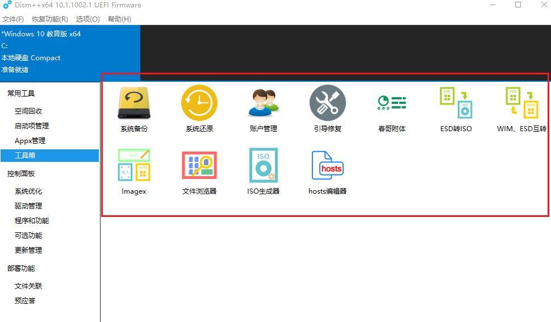Open 启动项管理 in sidebar
This screenshot has height=322, width=551.
[32, 126]
